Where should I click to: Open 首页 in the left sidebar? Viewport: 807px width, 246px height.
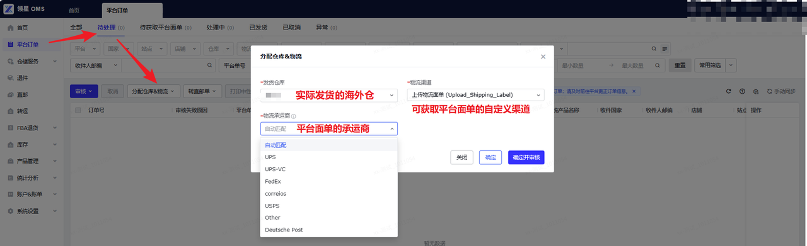coord(22,28)
